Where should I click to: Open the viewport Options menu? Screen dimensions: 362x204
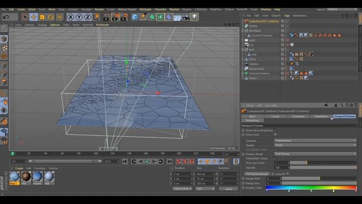[55, 25]
